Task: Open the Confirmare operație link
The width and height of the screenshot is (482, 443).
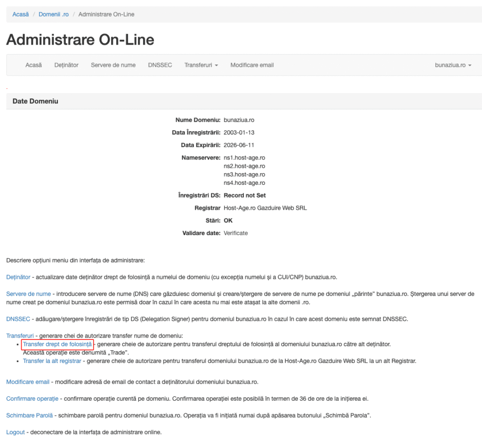Action: click(x=32, y=399)
